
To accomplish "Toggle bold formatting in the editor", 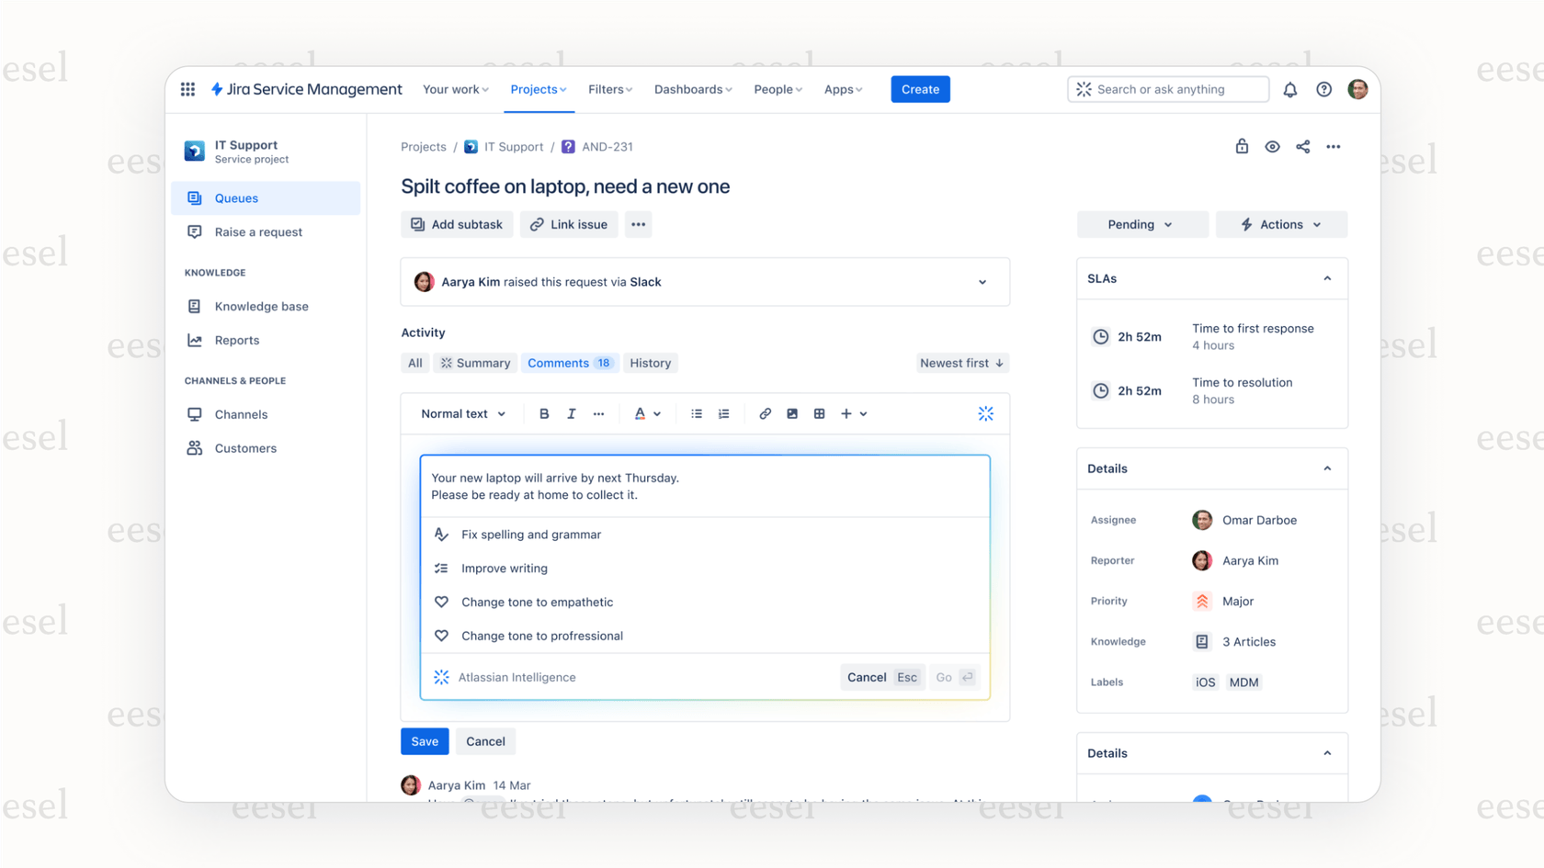I will pyautogui.click(x=544, y=413).
